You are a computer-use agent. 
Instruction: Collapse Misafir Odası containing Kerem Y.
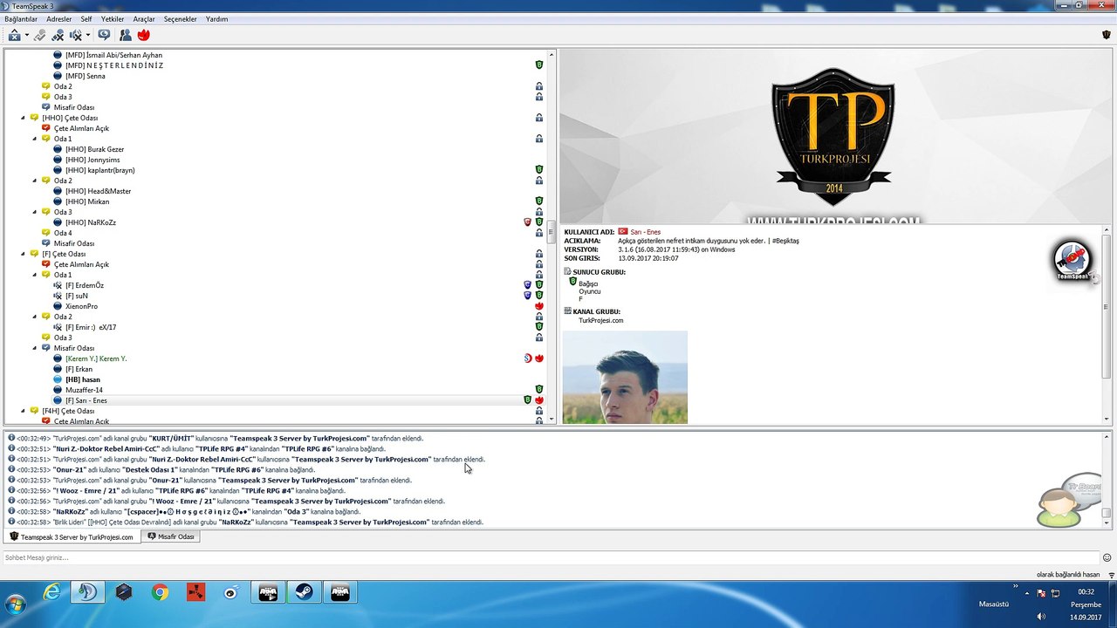[x=35, y=348]
